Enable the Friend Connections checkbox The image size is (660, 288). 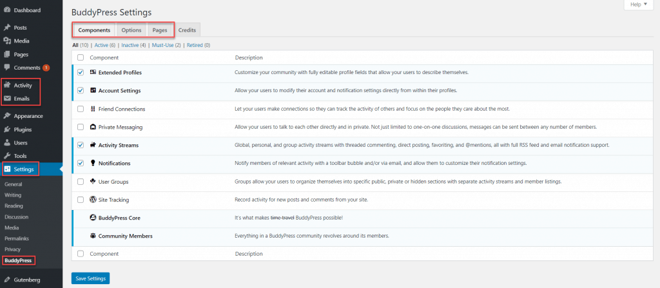[x=81, y=109]
